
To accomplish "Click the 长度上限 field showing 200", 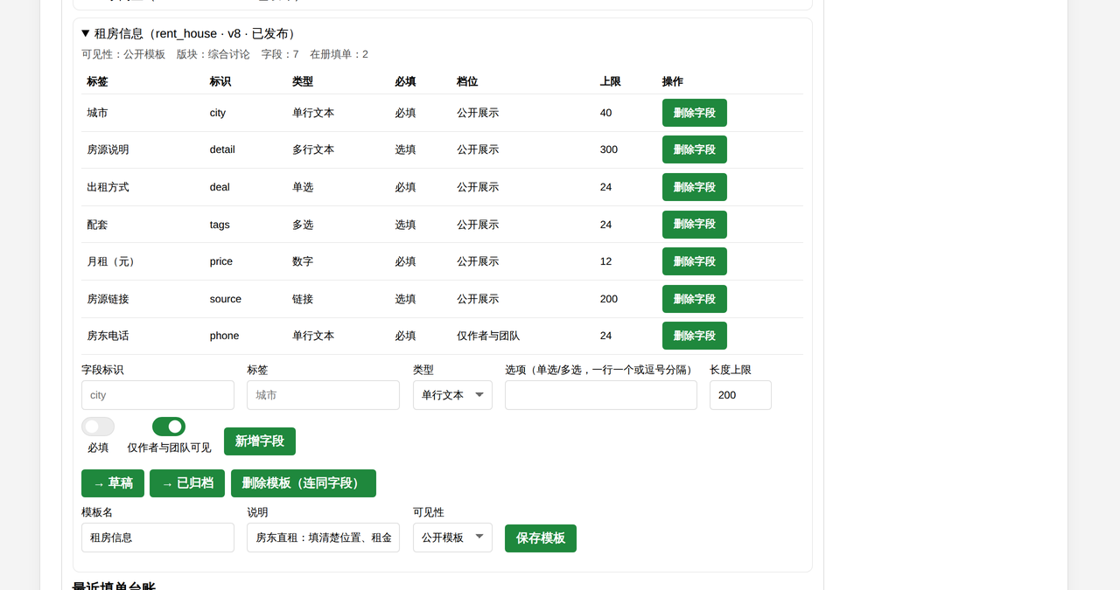I will tap(740, 395).
